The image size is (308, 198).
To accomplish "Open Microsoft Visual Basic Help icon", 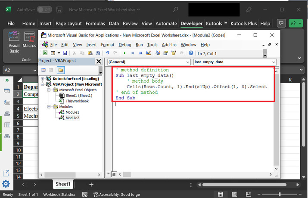I will (191, 53).
